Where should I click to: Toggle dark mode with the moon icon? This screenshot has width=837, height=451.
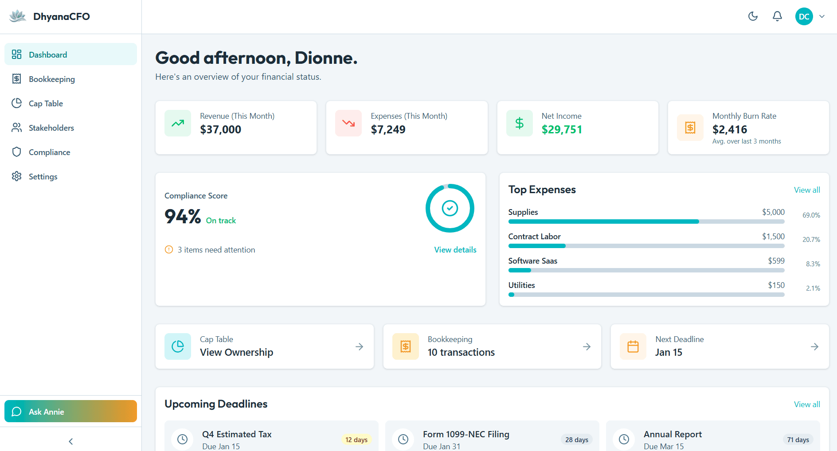click(752, 16)
